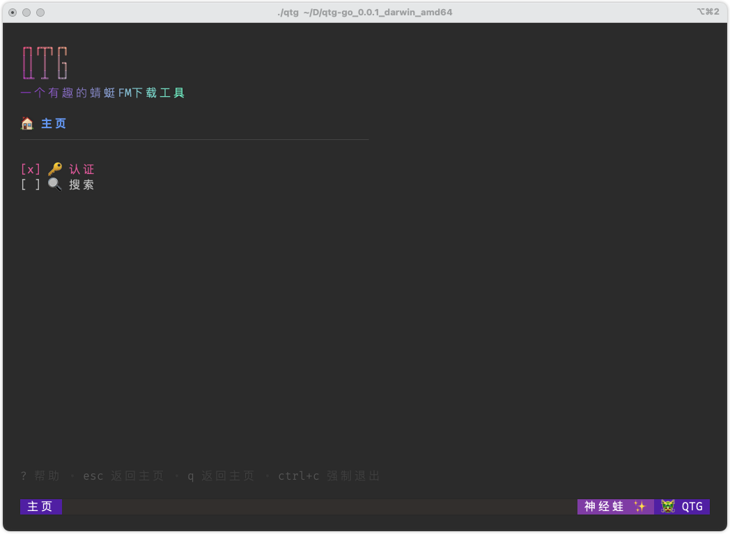The width and height of the screenshot is (730, 534).
Task: Click the sparkles icon after 神经蛙
Action: coord(639,507)
